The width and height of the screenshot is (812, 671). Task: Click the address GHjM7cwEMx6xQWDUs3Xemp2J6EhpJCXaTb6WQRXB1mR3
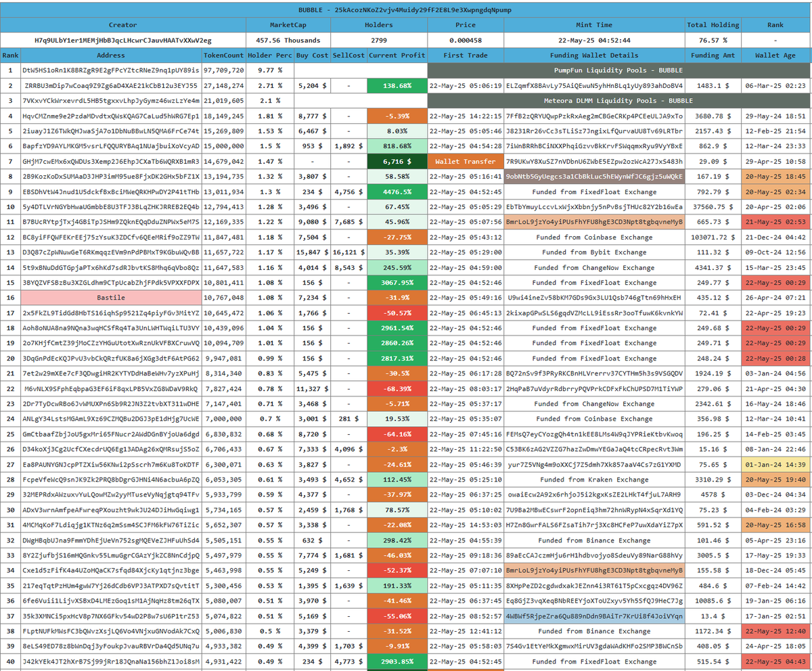(111, 162)
